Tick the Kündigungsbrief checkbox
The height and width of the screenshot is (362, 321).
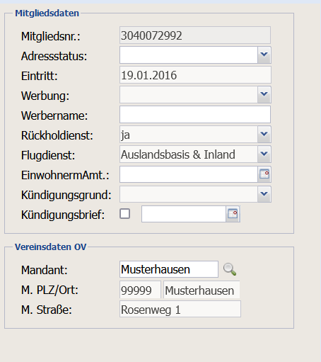tap(124, 214)
